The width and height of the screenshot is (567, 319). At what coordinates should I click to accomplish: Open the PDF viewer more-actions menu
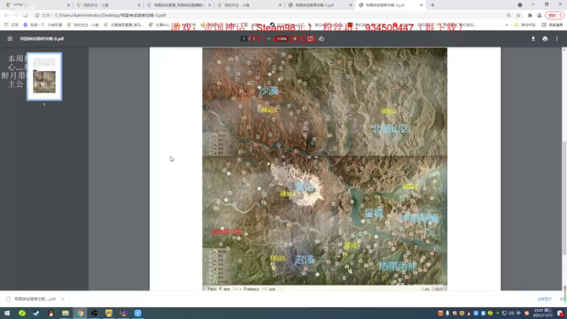[557, 39]
